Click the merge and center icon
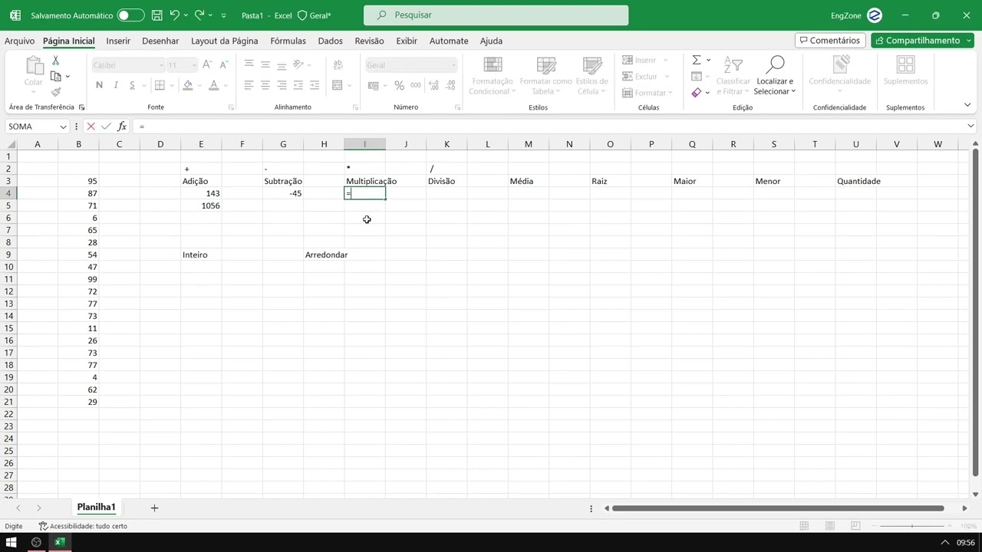Viewport: 982px width, 552px height. 338,85
